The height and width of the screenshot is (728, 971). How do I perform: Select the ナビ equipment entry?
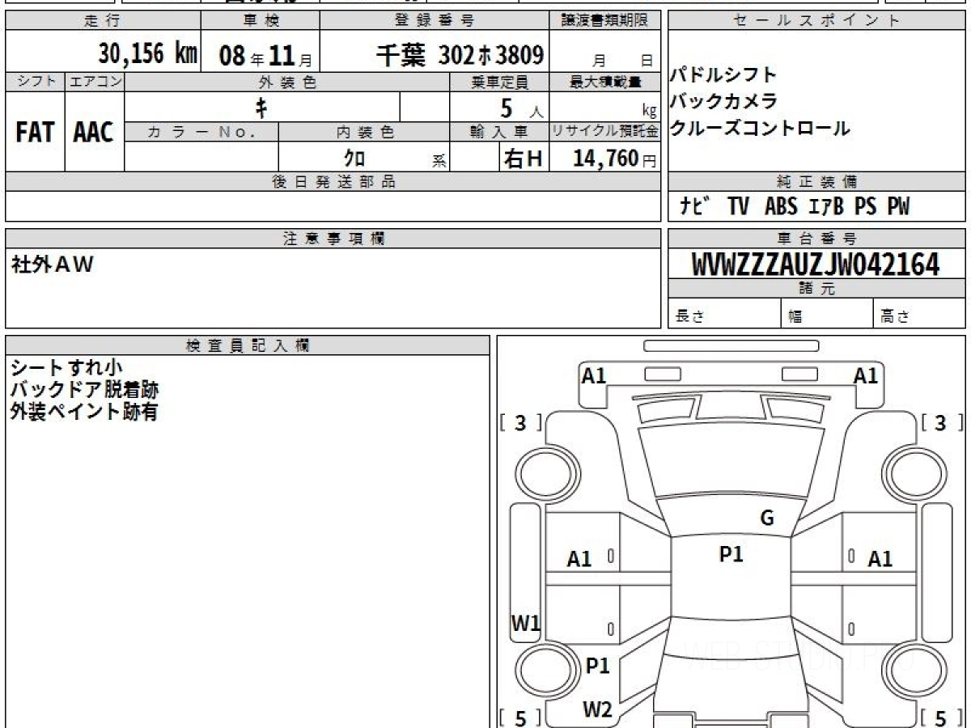(x=695, y=207)
